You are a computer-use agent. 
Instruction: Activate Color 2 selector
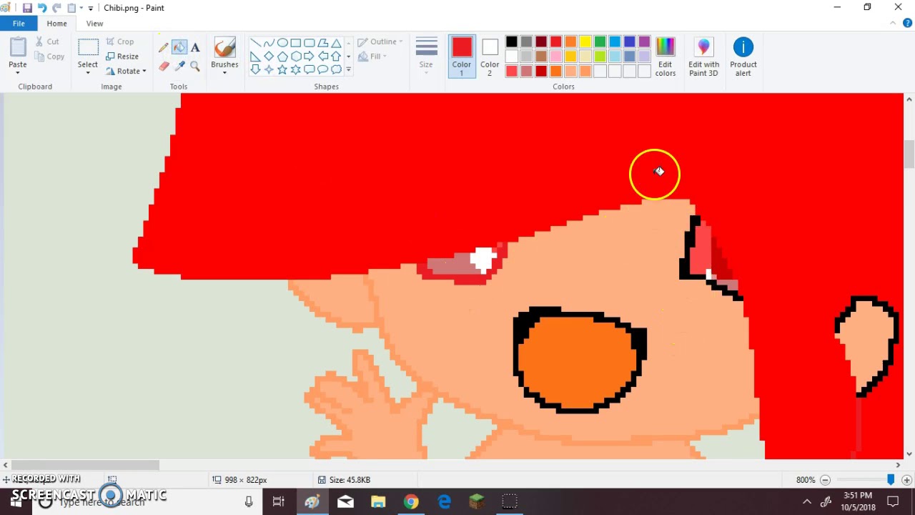coord(490,57)
